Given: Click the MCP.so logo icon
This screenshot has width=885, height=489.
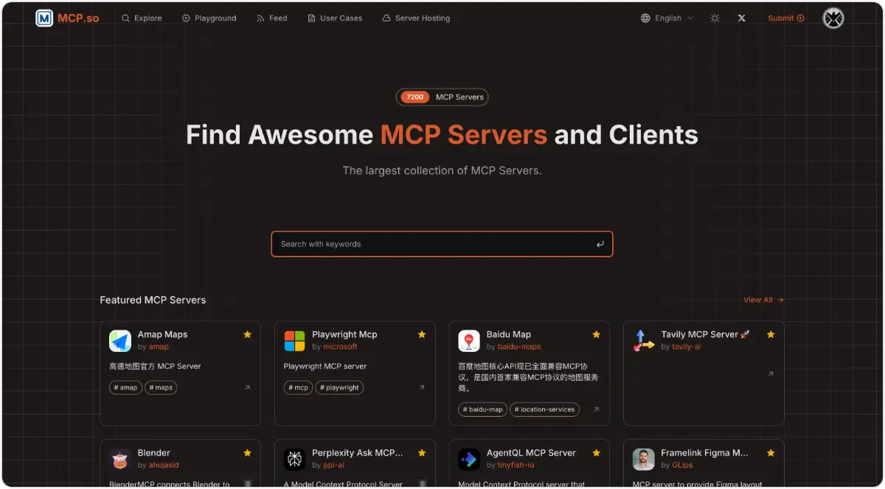Looking at the screenshot, I should tap(44, 18).
